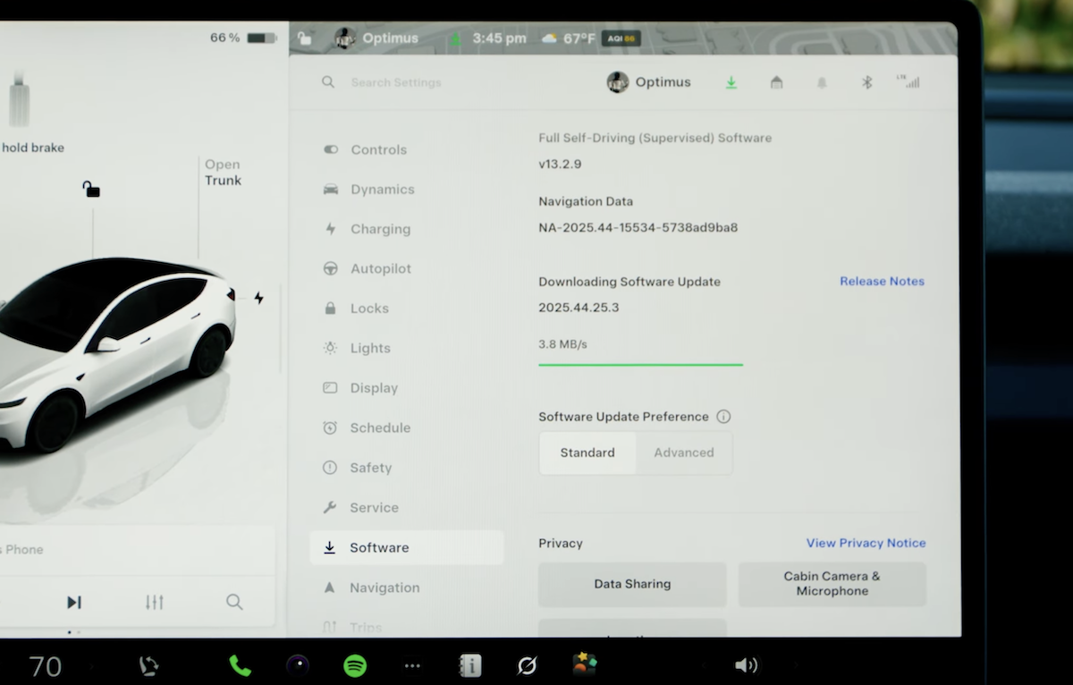Open the Spotify app in dock
This screenshot has width=1073, height=685.
tap(355, 665)
